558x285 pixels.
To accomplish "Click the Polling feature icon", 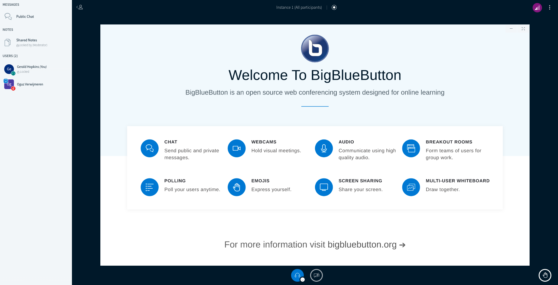I will point(150,187).
